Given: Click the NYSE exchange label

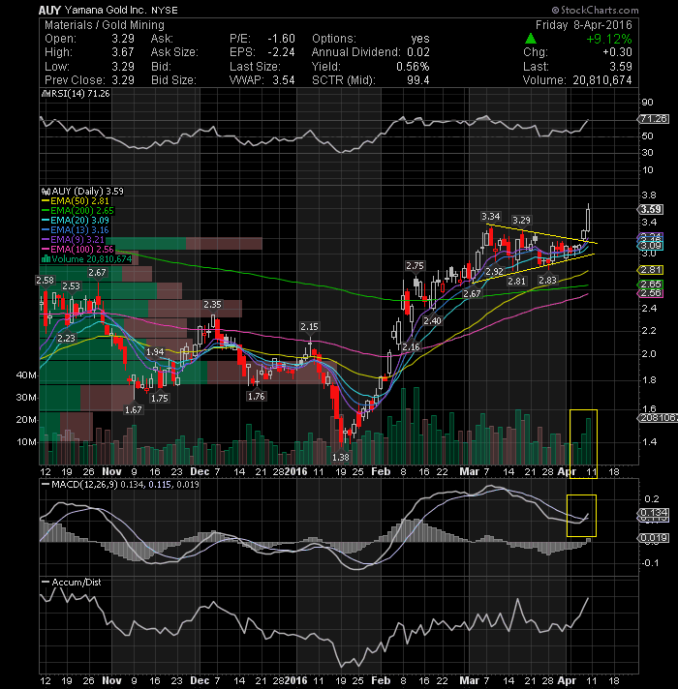Looking at the screenshot, I should click(165, 10).
